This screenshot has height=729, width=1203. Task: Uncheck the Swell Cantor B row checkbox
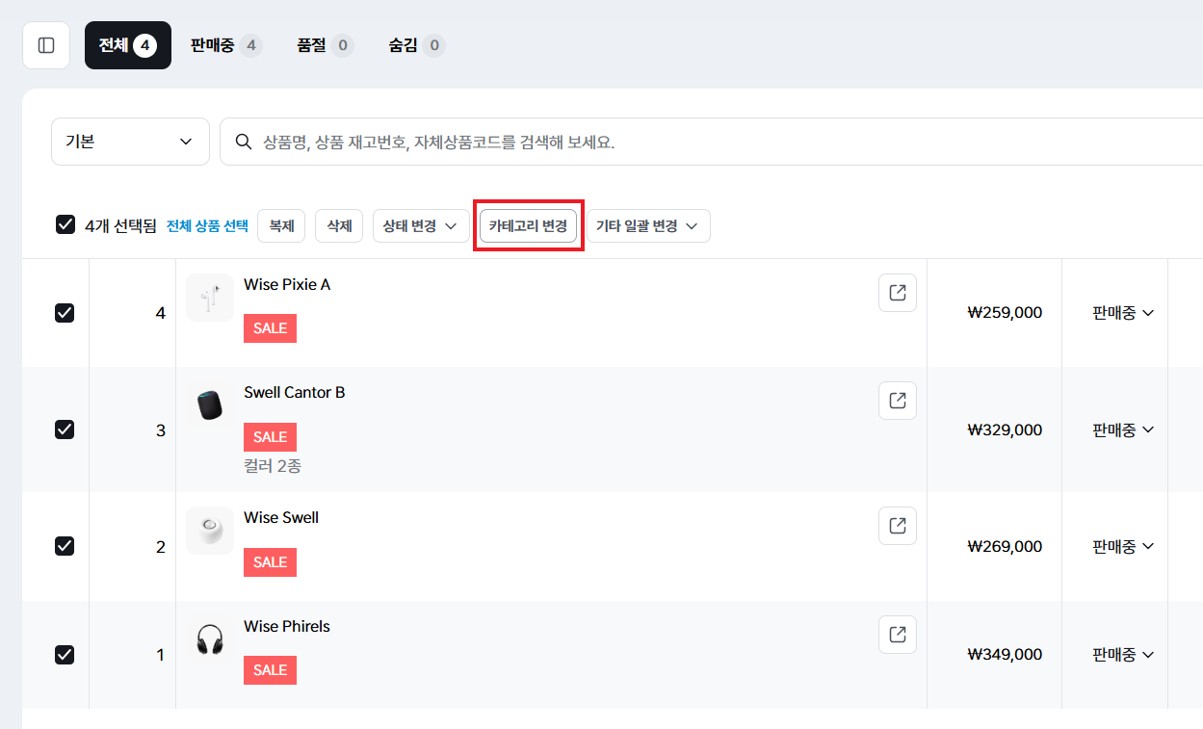tap(65, 430)
